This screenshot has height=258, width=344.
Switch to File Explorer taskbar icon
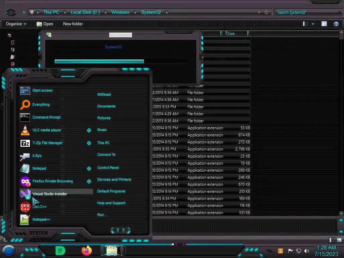(x=113, y=251)
